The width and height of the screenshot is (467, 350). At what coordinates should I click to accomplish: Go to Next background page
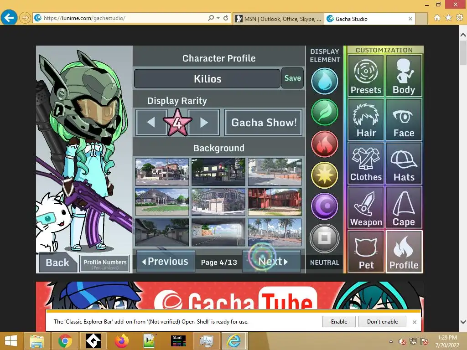pos(272,261)
